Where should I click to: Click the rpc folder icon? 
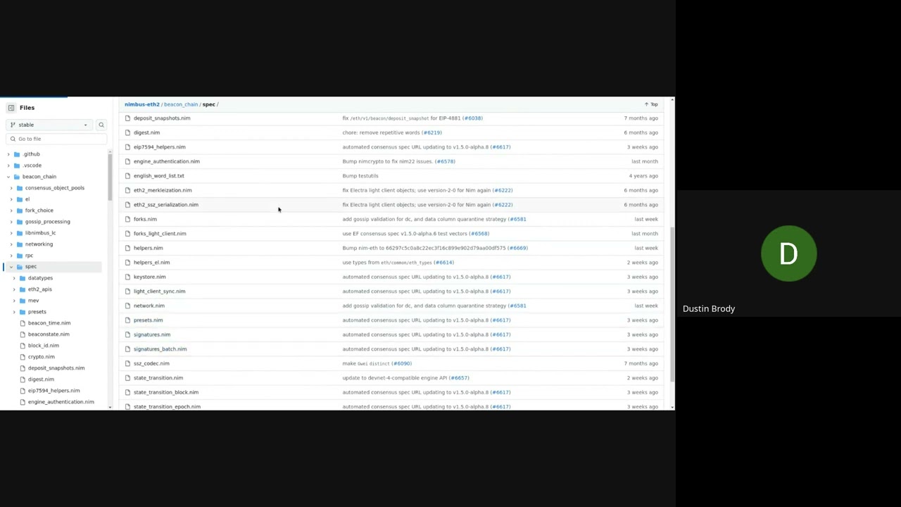(20, 256)
